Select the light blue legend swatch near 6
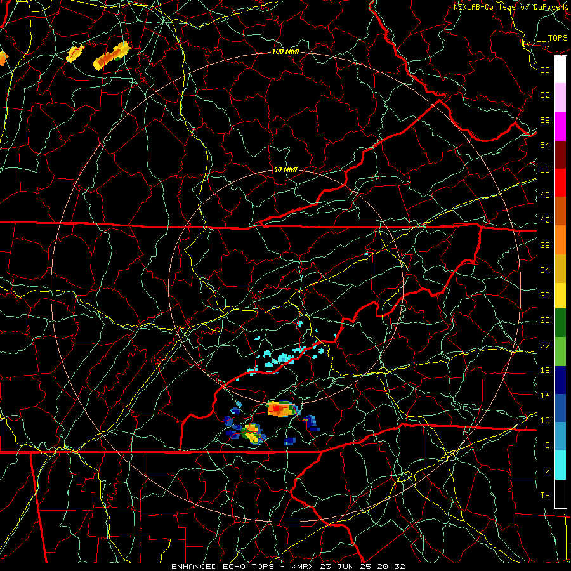 coord(560,436)
